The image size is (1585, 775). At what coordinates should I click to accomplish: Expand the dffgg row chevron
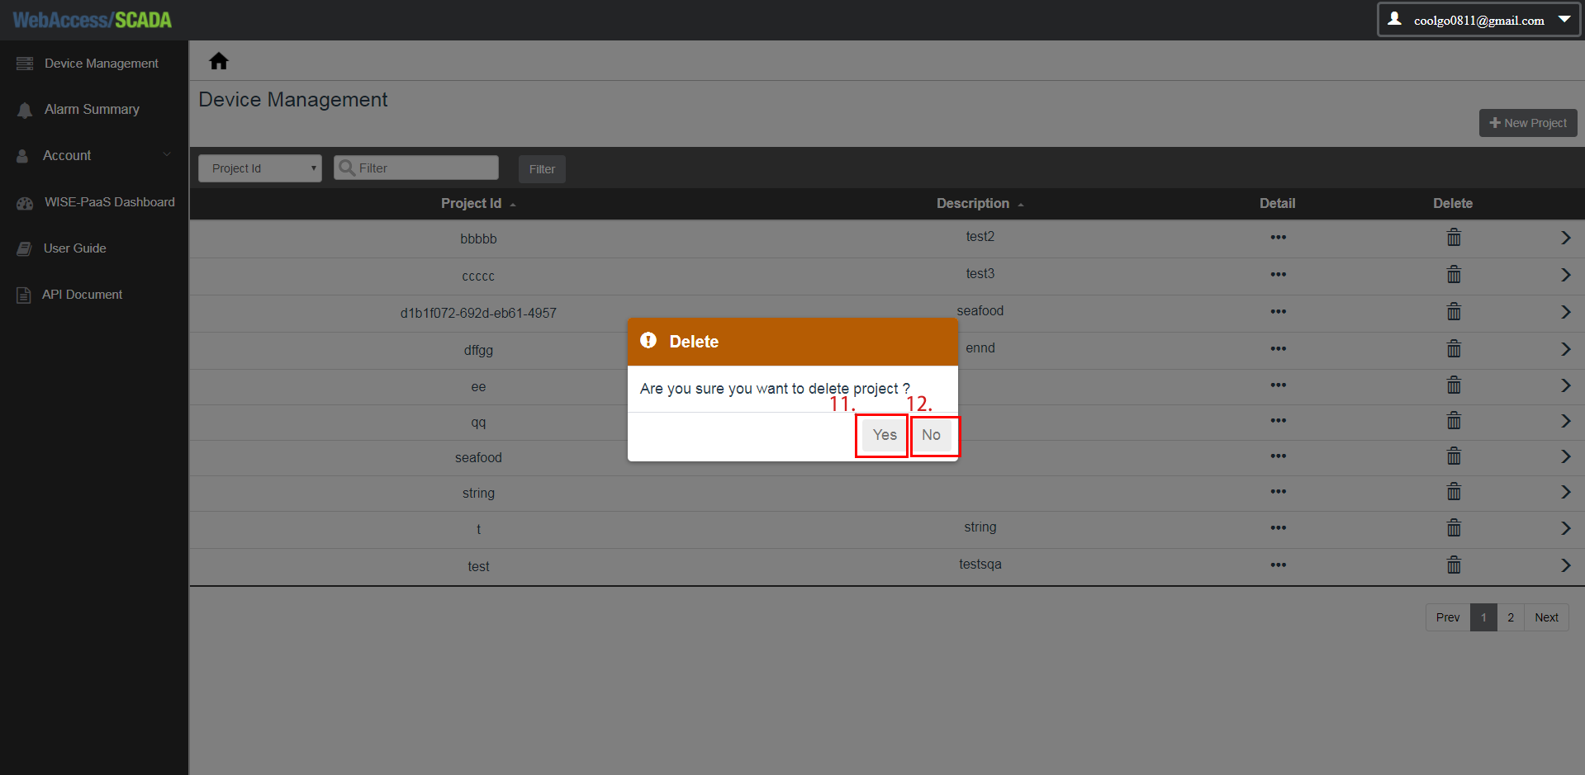(x=1565, y=348)
